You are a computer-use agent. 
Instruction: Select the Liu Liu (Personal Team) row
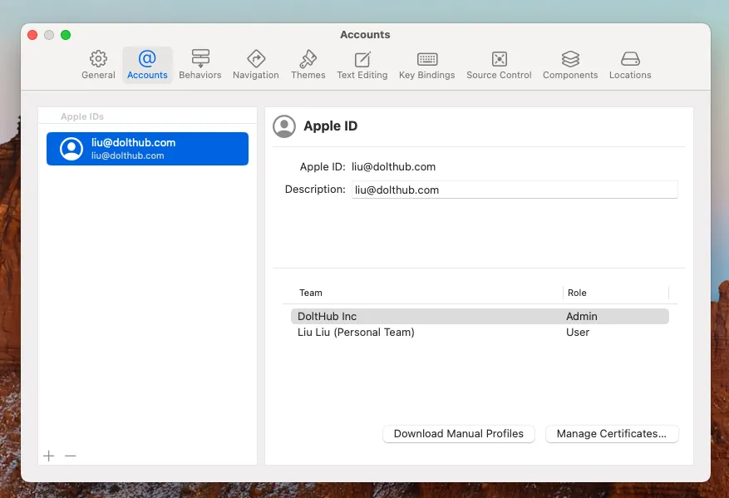(416, 332)
